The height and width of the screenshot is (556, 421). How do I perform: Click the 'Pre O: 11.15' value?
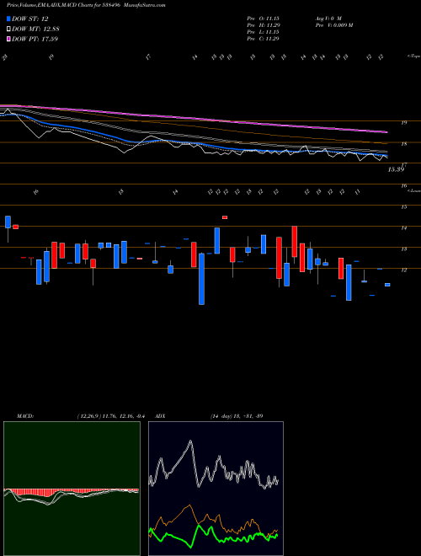(x=263, y=18)
